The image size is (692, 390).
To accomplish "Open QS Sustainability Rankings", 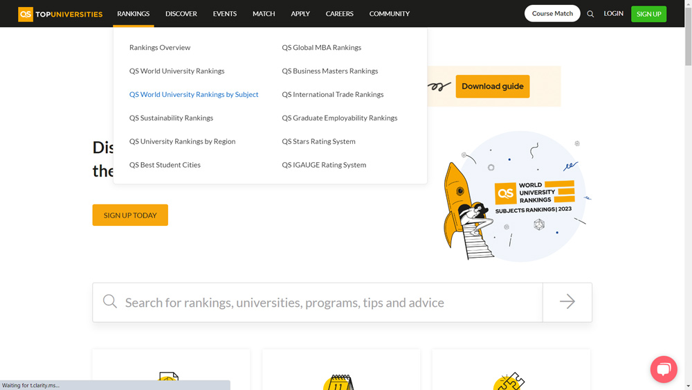I will click(171, 118).
